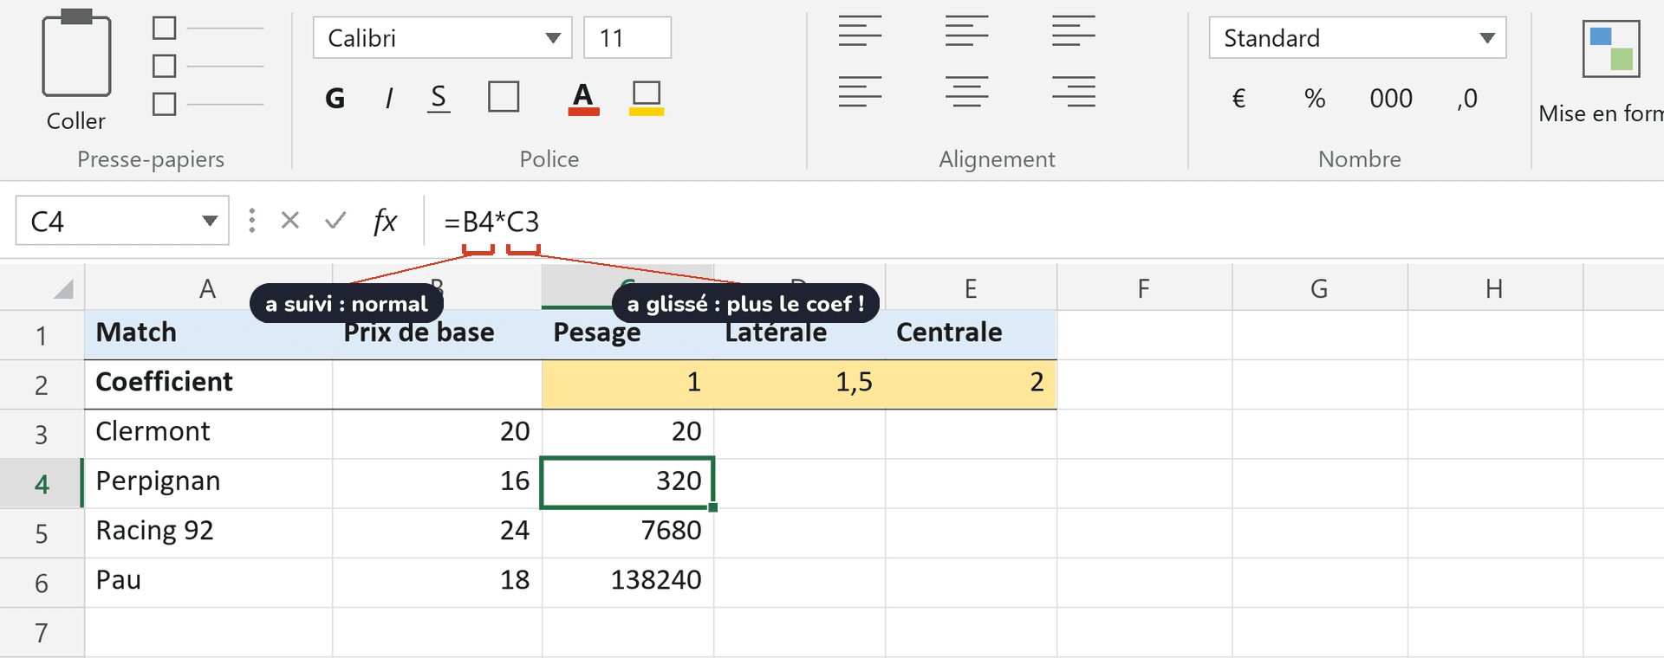The height and width of the screenshot is (658, 1664).
Task: Select row 7 header
Action: pos(42,632)
